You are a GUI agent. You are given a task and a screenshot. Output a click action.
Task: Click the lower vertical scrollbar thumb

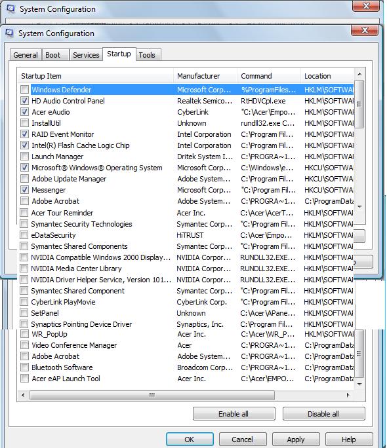coord(359,354)
